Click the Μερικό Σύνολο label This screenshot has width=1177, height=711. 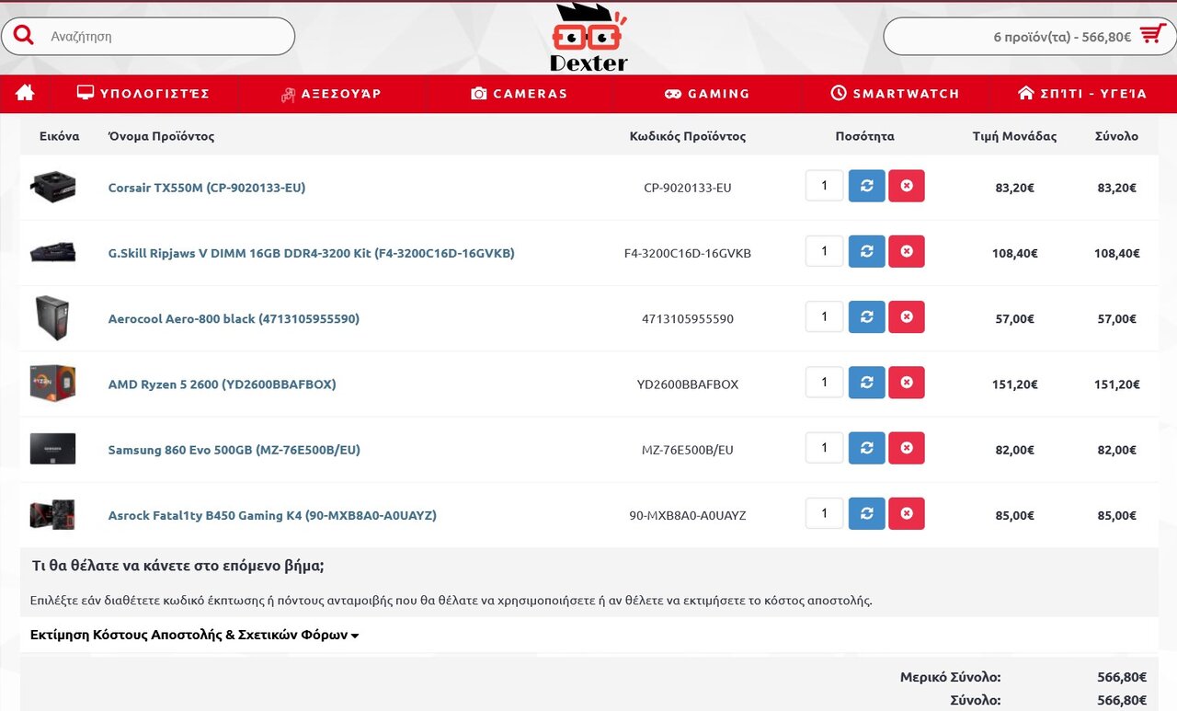click(951, 677)
